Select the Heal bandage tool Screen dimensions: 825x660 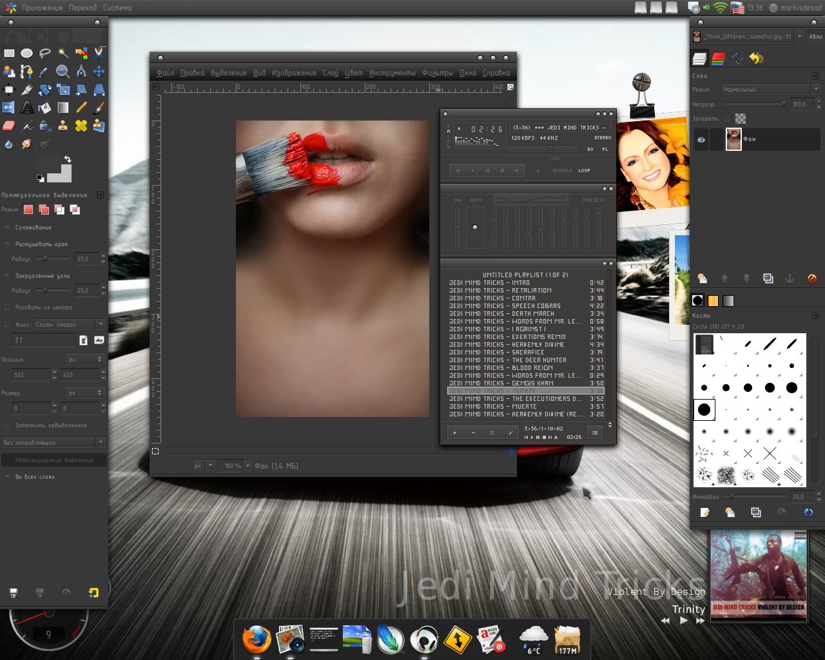point(81,126)
